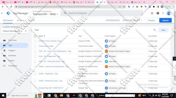
Task: Open the notifications icon in taskbar
Action: pos(172,95)
